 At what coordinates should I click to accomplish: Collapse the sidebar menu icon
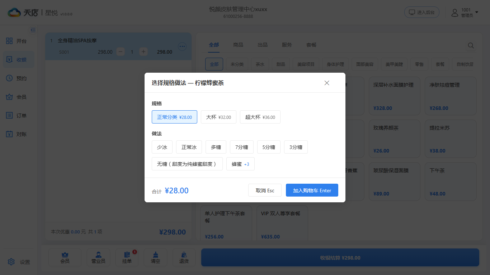[x=33, y=30]
